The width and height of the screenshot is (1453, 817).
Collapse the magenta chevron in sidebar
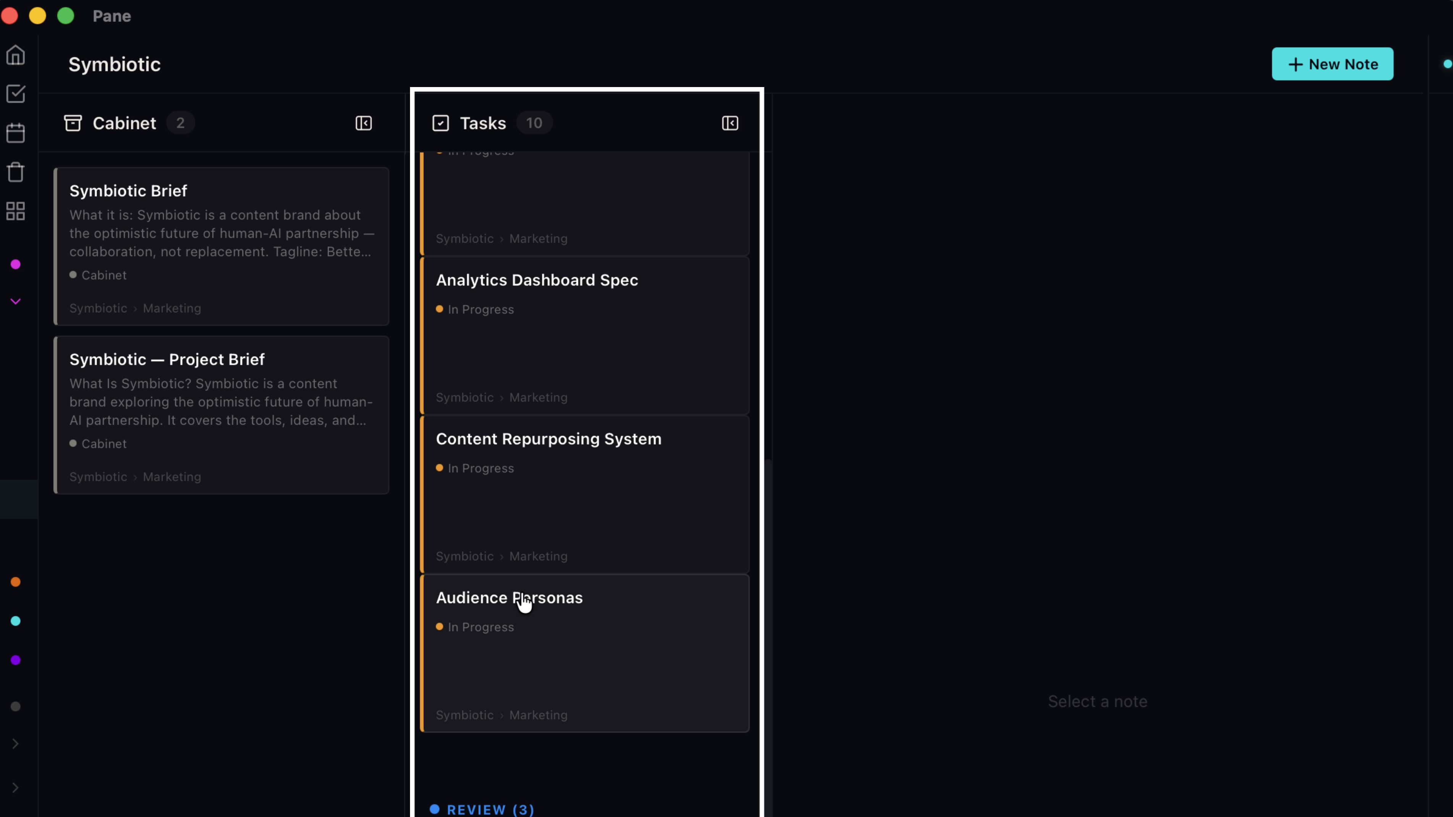(16, 302)
